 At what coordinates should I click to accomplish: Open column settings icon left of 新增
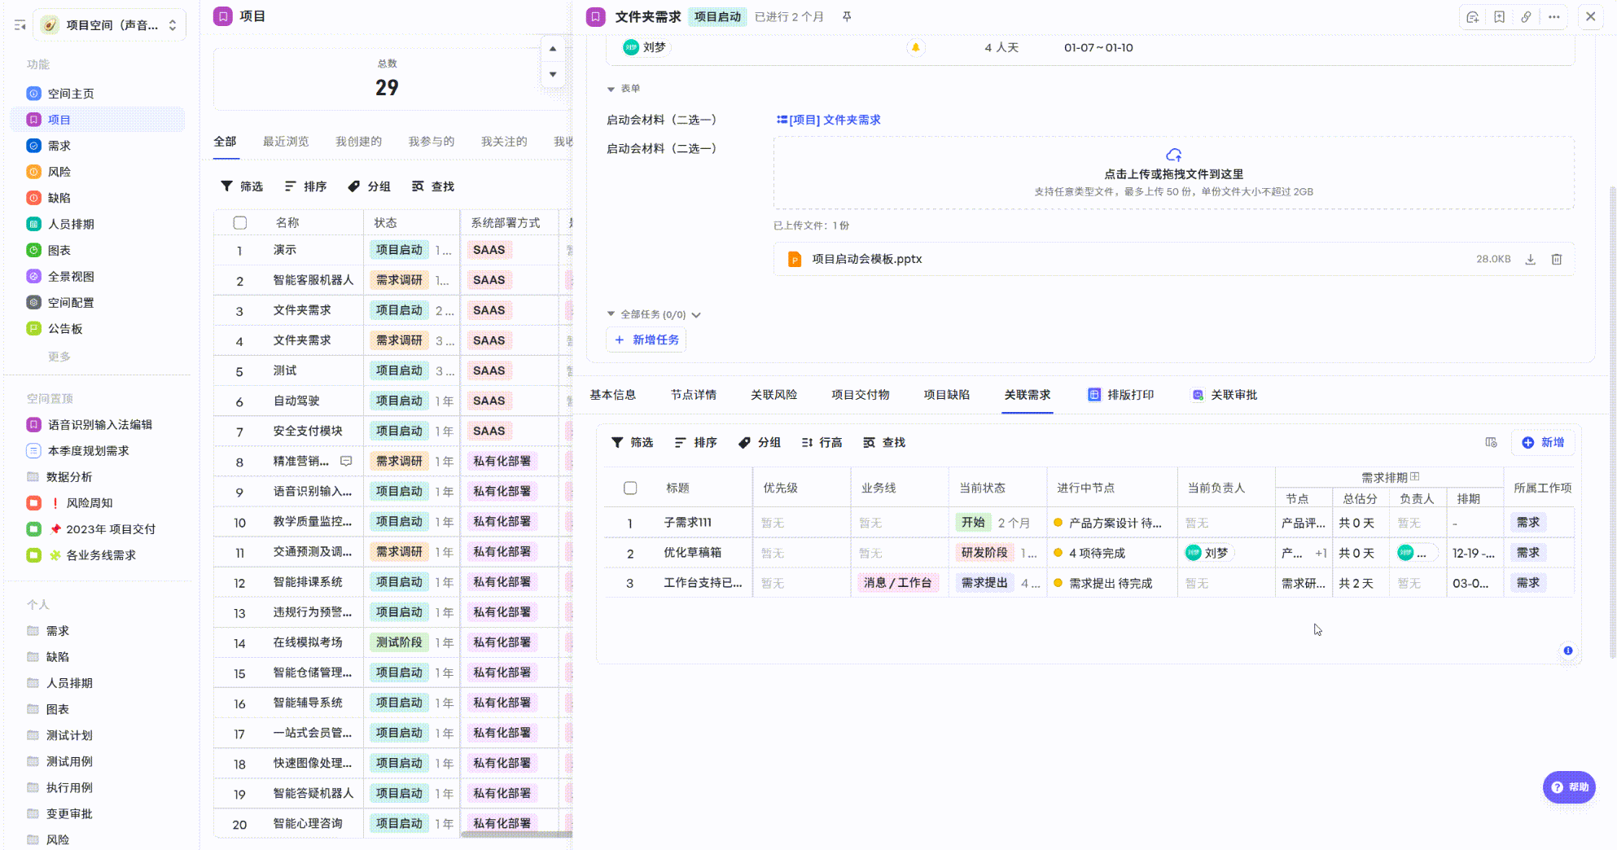pos(1491,442)
